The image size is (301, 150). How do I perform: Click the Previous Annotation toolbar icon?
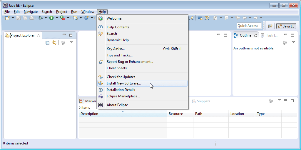(x=227, y=18)
